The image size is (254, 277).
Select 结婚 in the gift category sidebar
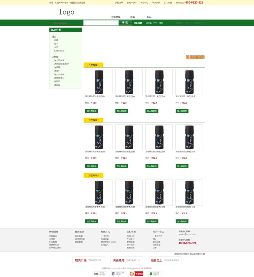[x=56, y=40]
